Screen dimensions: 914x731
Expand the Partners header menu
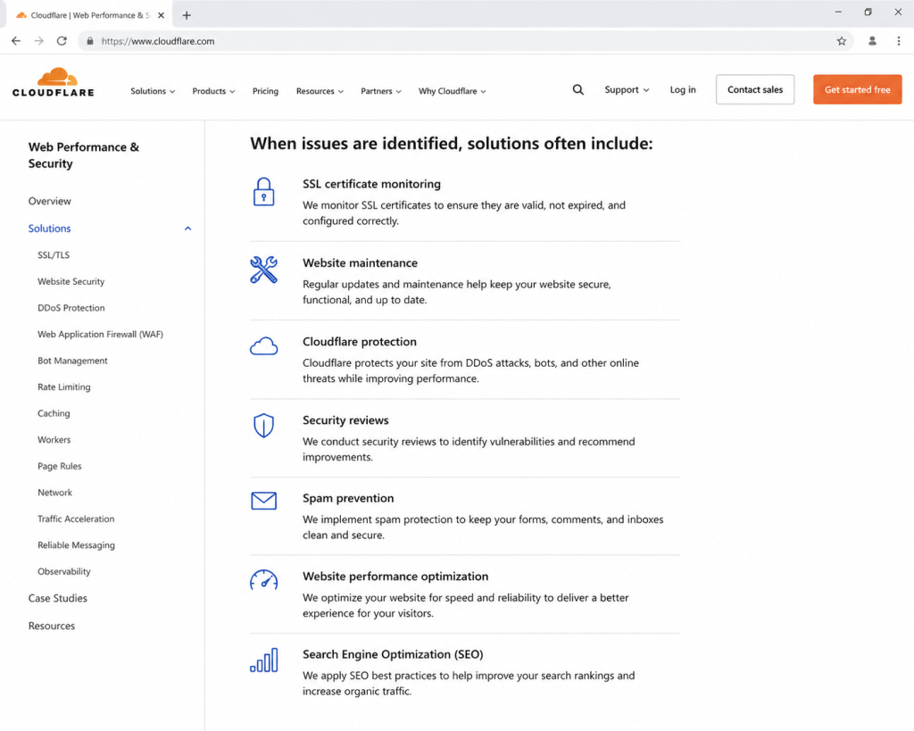[x=380, y=91]
